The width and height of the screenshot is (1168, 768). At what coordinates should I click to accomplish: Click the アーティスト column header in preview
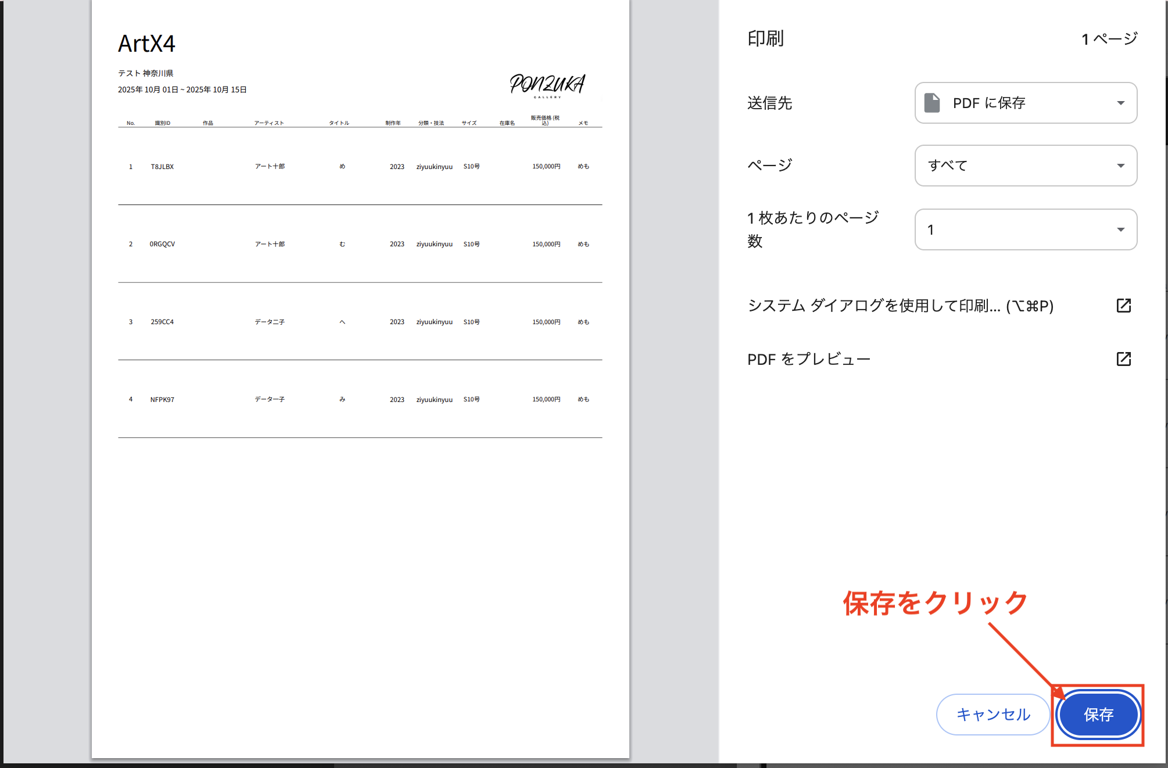click(x=269, y=123)
